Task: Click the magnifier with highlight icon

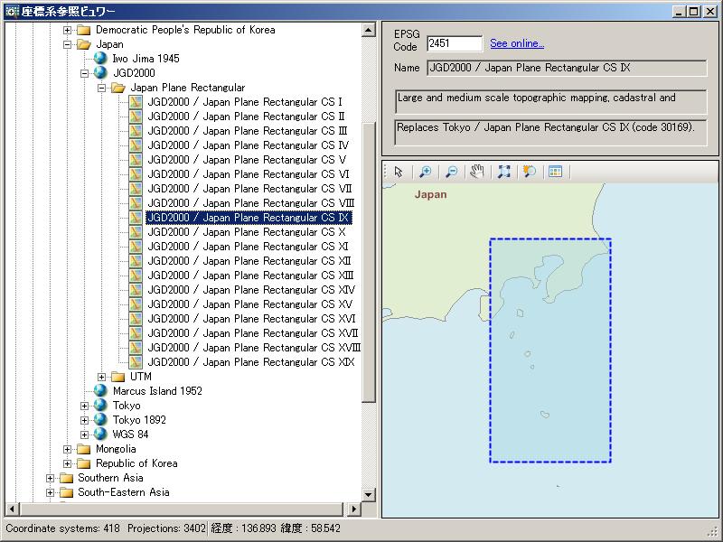Action: (x=530, y=172)
